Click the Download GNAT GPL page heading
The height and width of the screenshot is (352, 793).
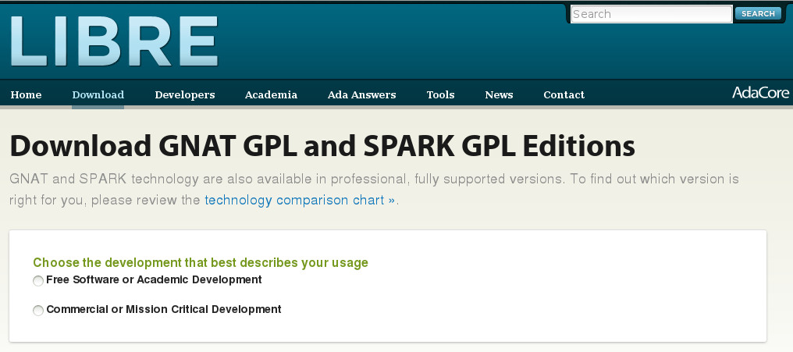pyautogui.click(x=322, y=147)
